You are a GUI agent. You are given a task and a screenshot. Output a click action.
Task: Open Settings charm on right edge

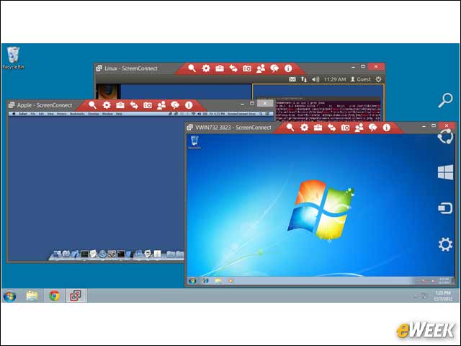pyautogui.click(x=445, y=244)
